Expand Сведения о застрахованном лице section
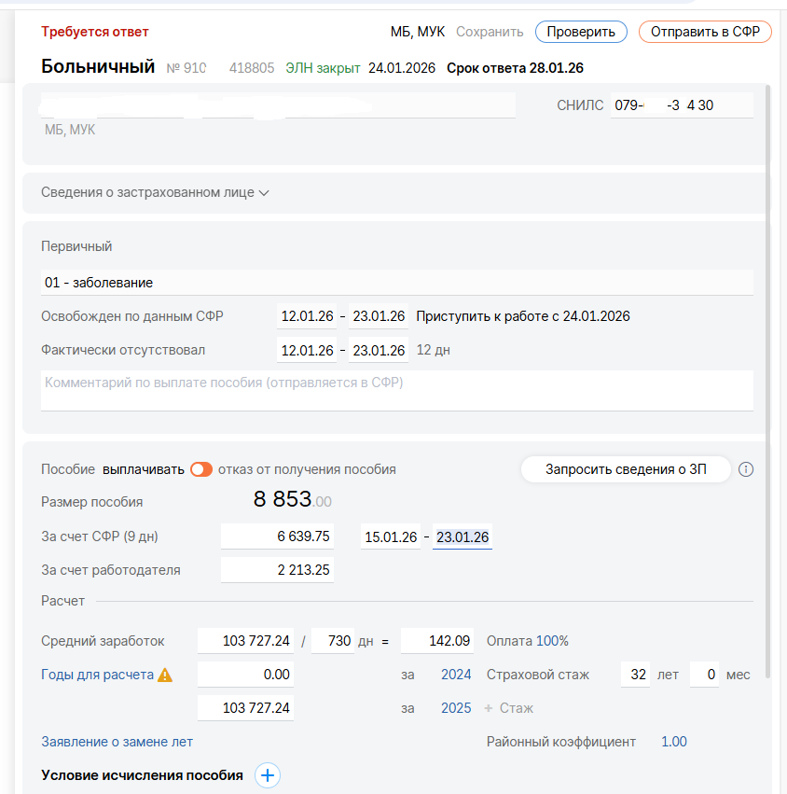The image size is (787, 794). coord(155,192)
